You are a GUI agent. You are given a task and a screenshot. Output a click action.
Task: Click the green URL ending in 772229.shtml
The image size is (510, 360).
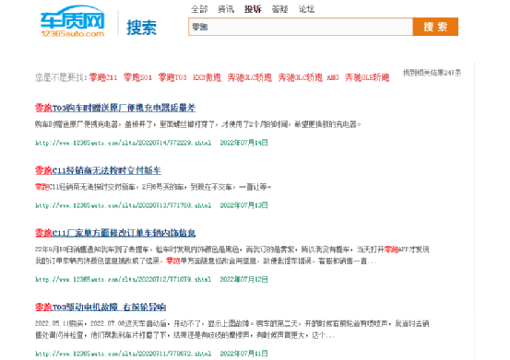tap(124, 143)
